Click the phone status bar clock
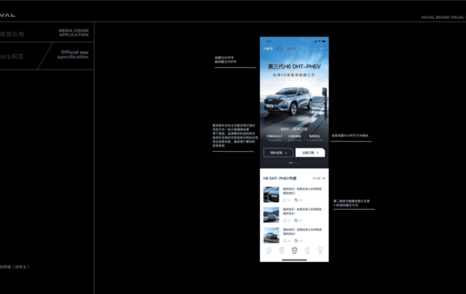 click(269, 42)
